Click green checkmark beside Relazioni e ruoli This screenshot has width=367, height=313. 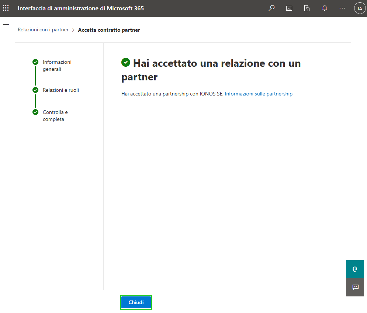click(35, 90)
